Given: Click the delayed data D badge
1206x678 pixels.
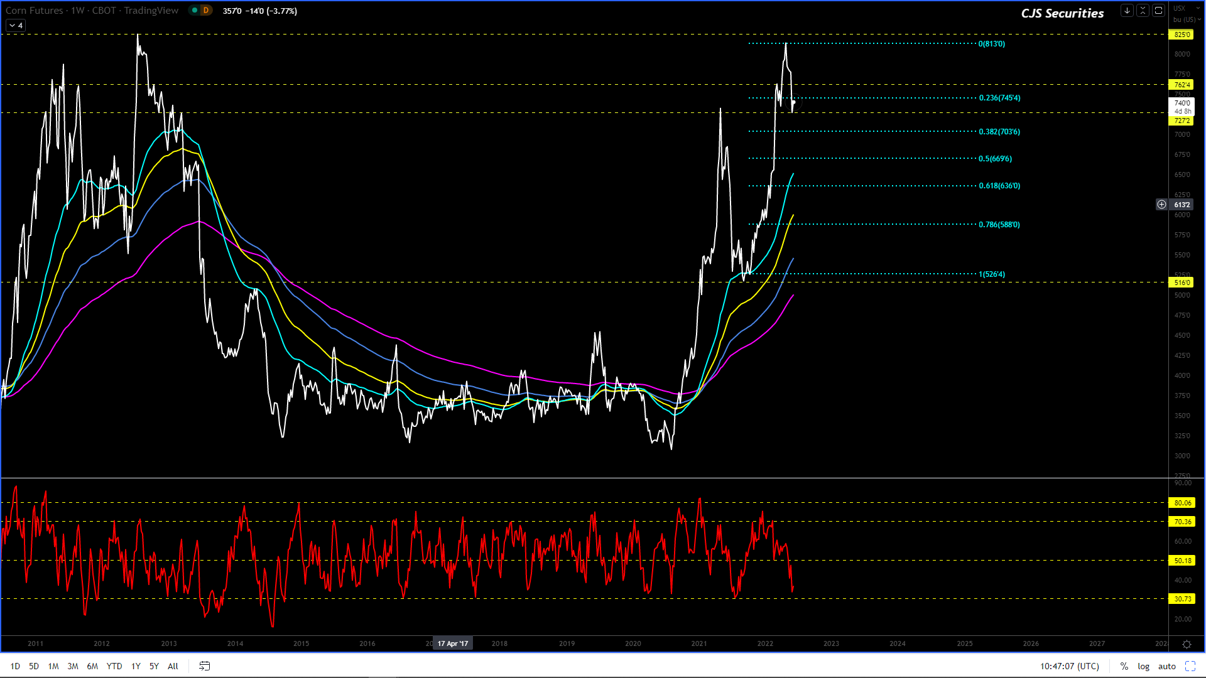Looking at the screenshot, I should pos(205,11).
